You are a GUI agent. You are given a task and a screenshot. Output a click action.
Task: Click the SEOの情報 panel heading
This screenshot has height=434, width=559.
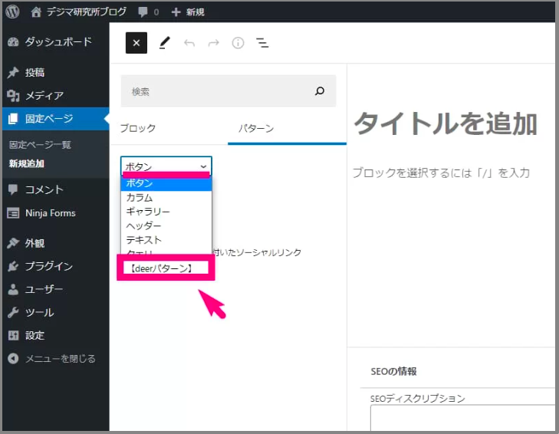(393, 371)
